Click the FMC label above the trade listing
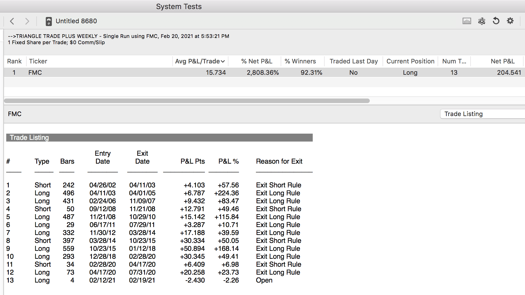The height and width of the screenshot is (295, 525). point(15,114)
